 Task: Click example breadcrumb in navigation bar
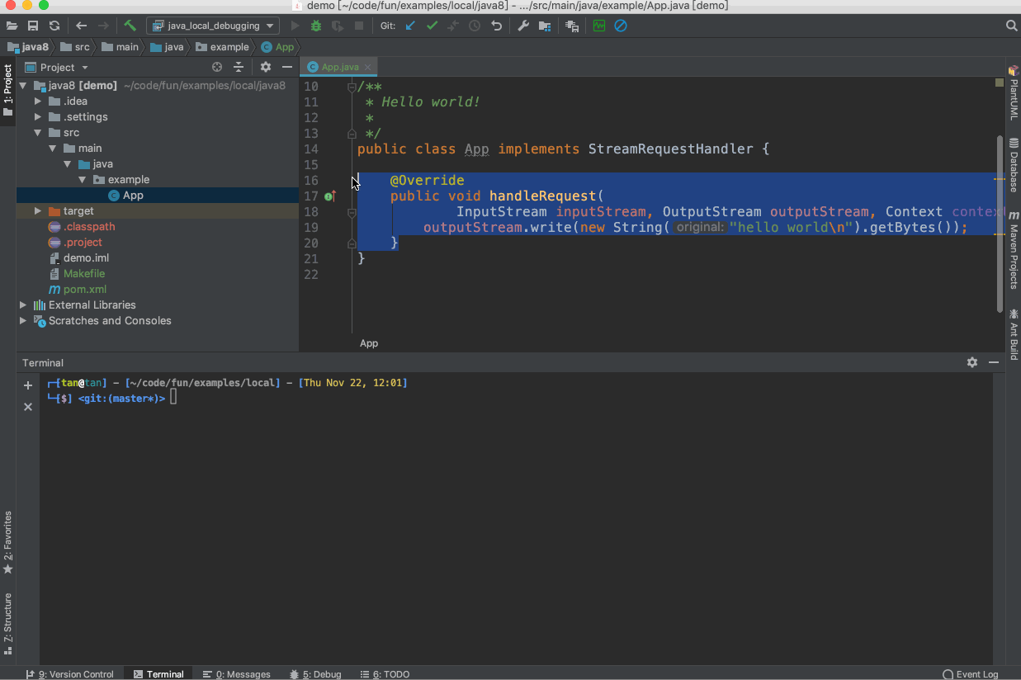click(222, 47)
